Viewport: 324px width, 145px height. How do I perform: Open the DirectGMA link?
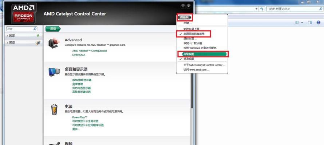[x=79, y=55]
